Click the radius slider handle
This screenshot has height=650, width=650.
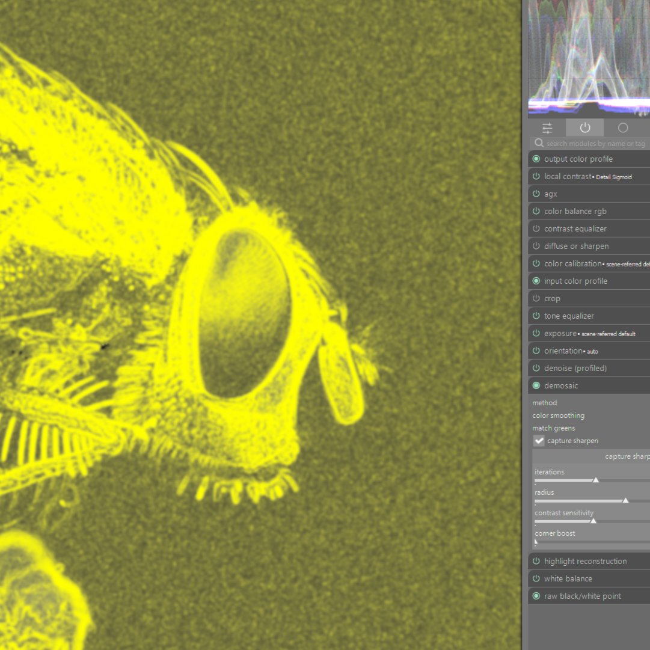click(x=625, y=500)
